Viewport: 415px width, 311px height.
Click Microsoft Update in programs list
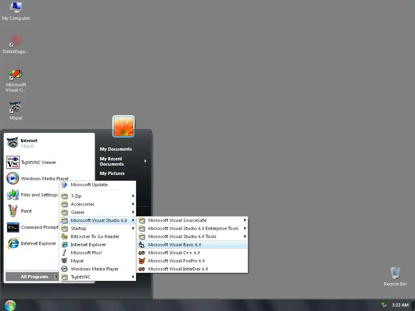point(97,185)
